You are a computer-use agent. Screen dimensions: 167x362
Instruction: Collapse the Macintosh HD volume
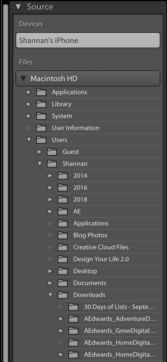click(x=23, y=79)
